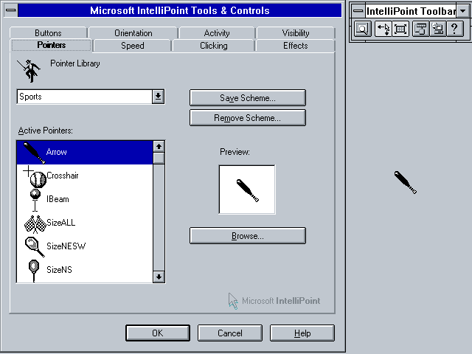472x354 pixels.
Task: Select the Crosshair baseball pointer row
Action: [85, 176]
